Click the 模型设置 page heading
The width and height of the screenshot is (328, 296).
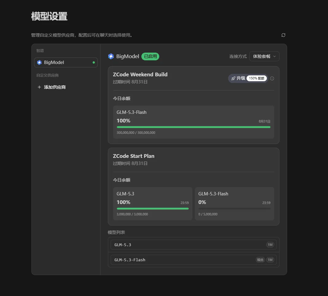tap(49, 16)
